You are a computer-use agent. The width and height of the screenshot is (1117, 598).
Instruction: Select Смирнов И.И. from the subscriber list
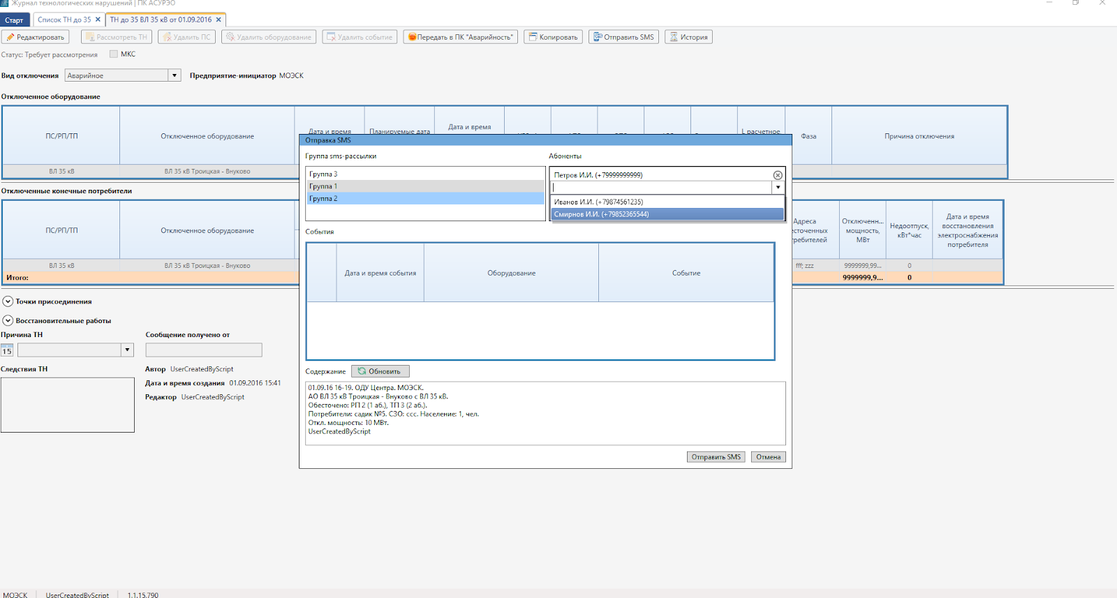click(x=667, y=214)
